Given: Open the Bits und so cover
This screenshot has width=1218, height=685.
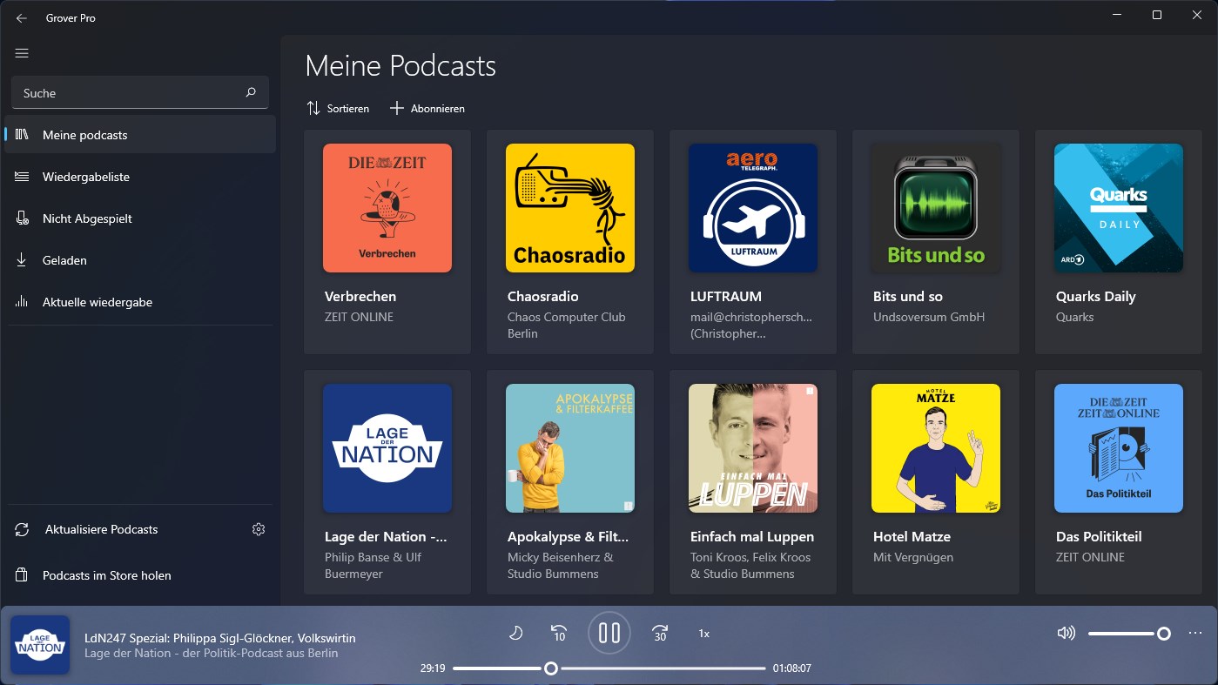Looking at the screenshot, I should pyautogui.click(x=936, y=208).
